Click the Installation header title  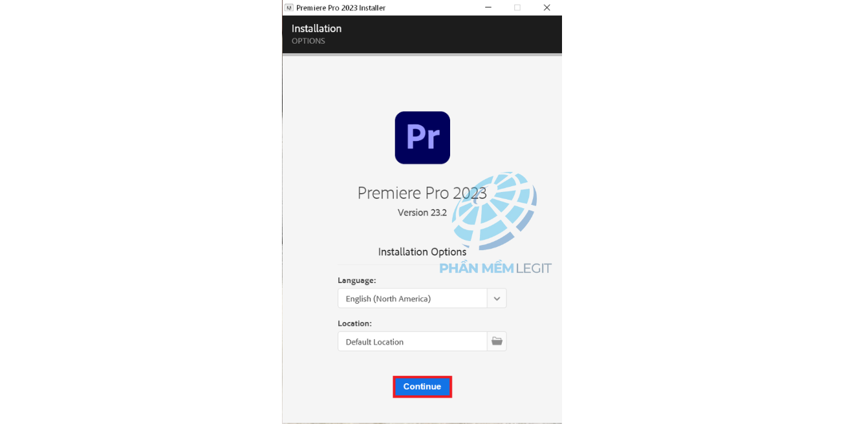pos(316,28)
